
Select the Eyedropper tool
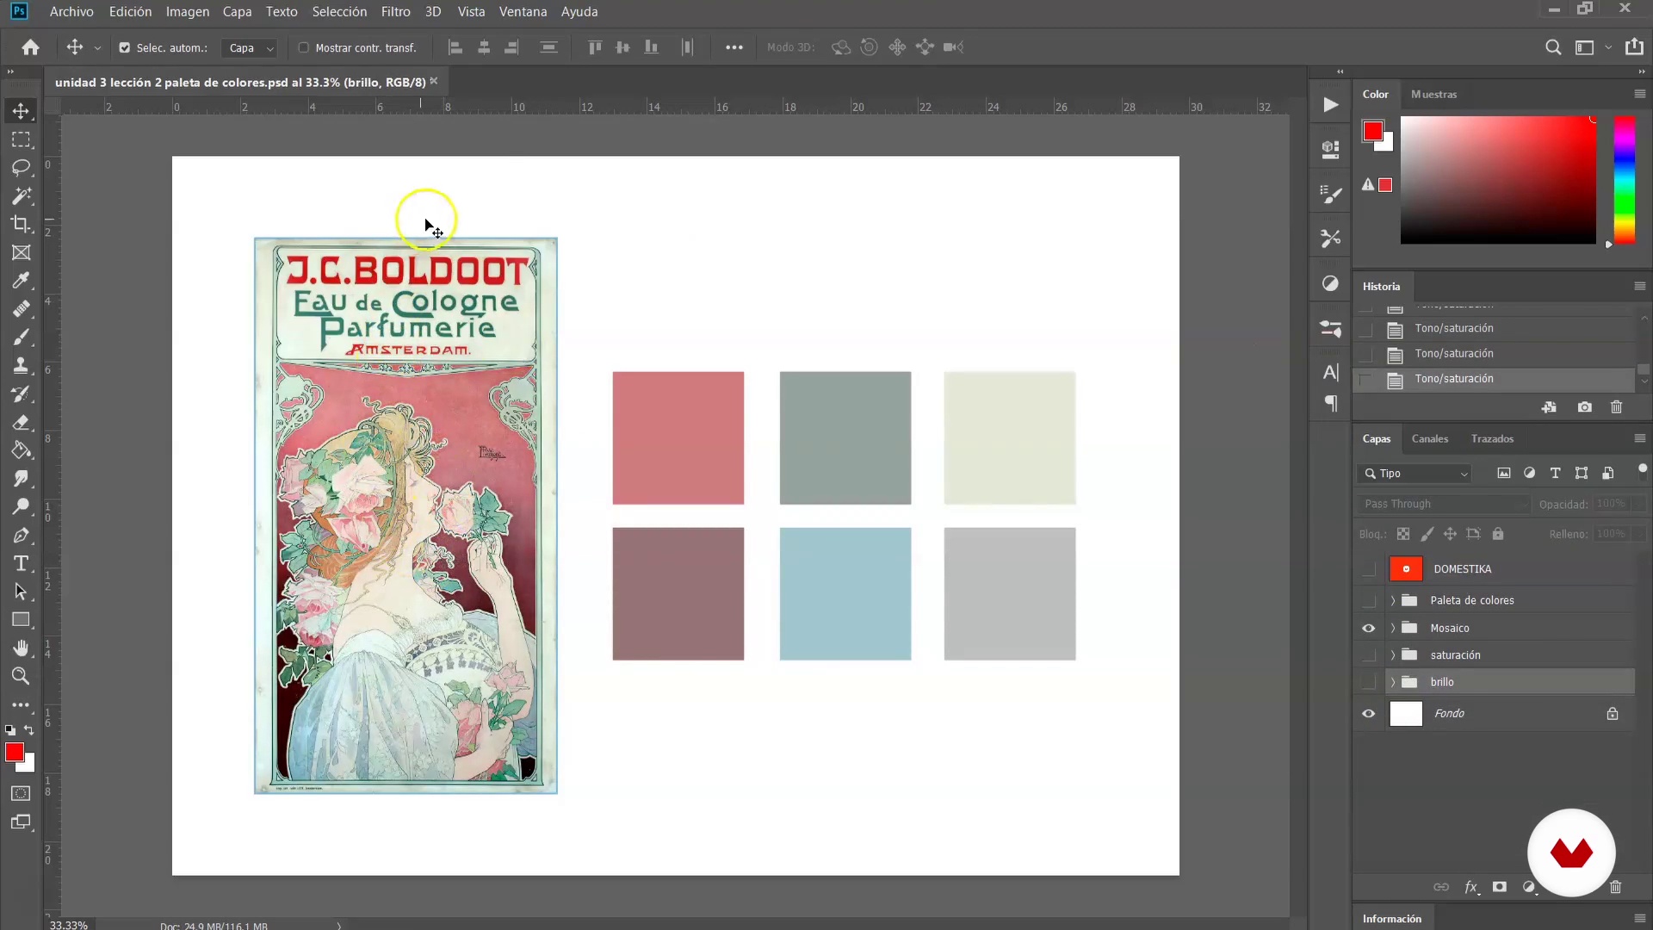[x=21, y=281]
